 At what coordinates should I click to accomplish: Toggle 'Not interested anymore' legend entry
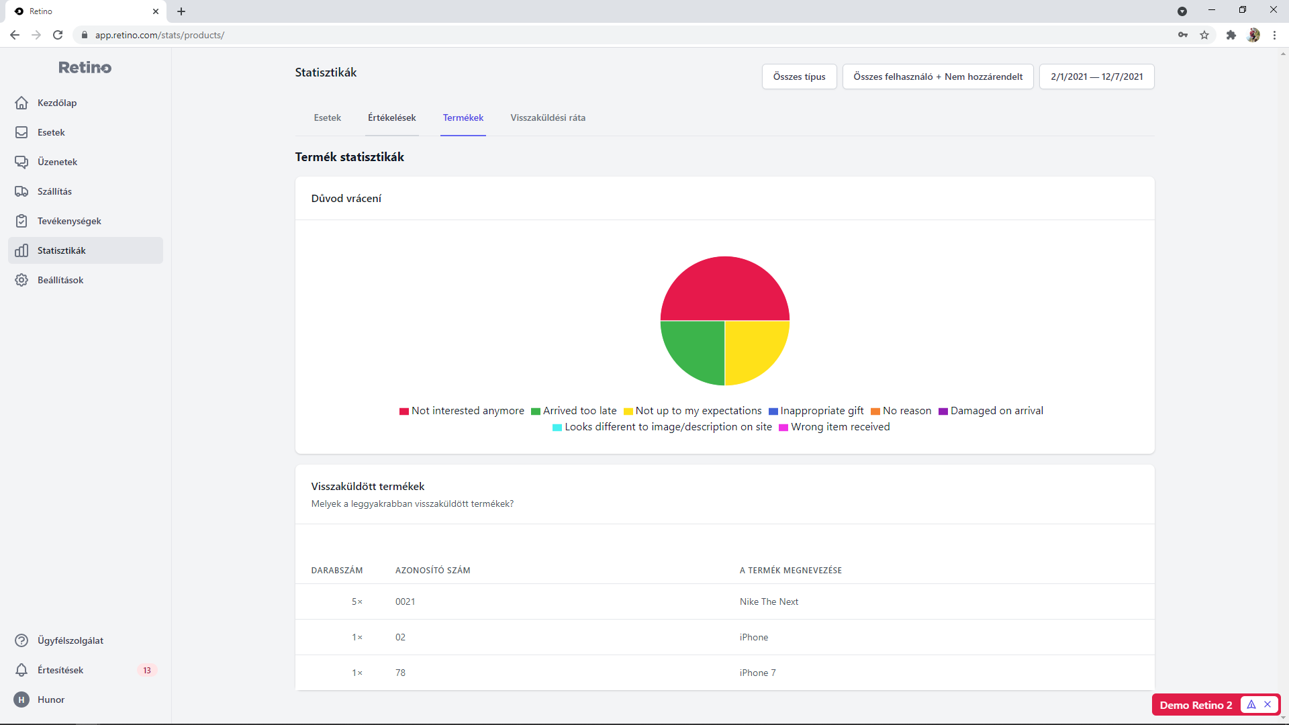[x=462, y=411]
